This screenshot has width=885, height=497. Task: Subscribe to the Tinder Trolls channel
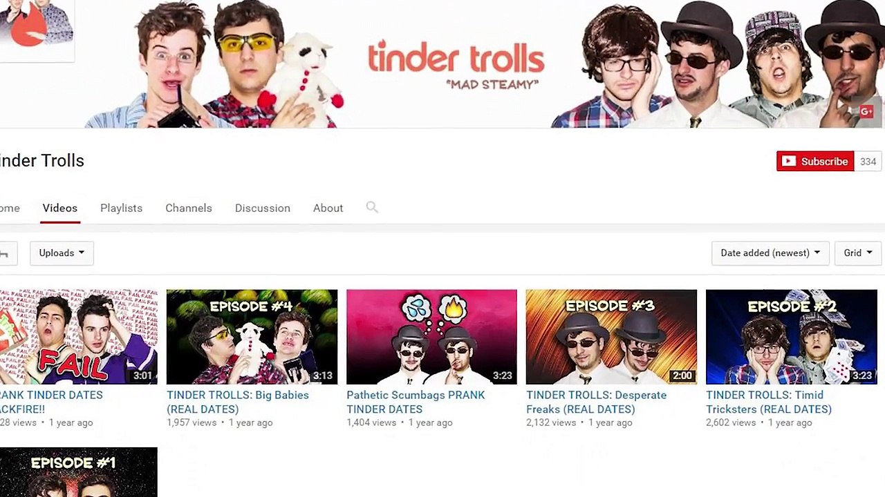click(x=815, y=162)
